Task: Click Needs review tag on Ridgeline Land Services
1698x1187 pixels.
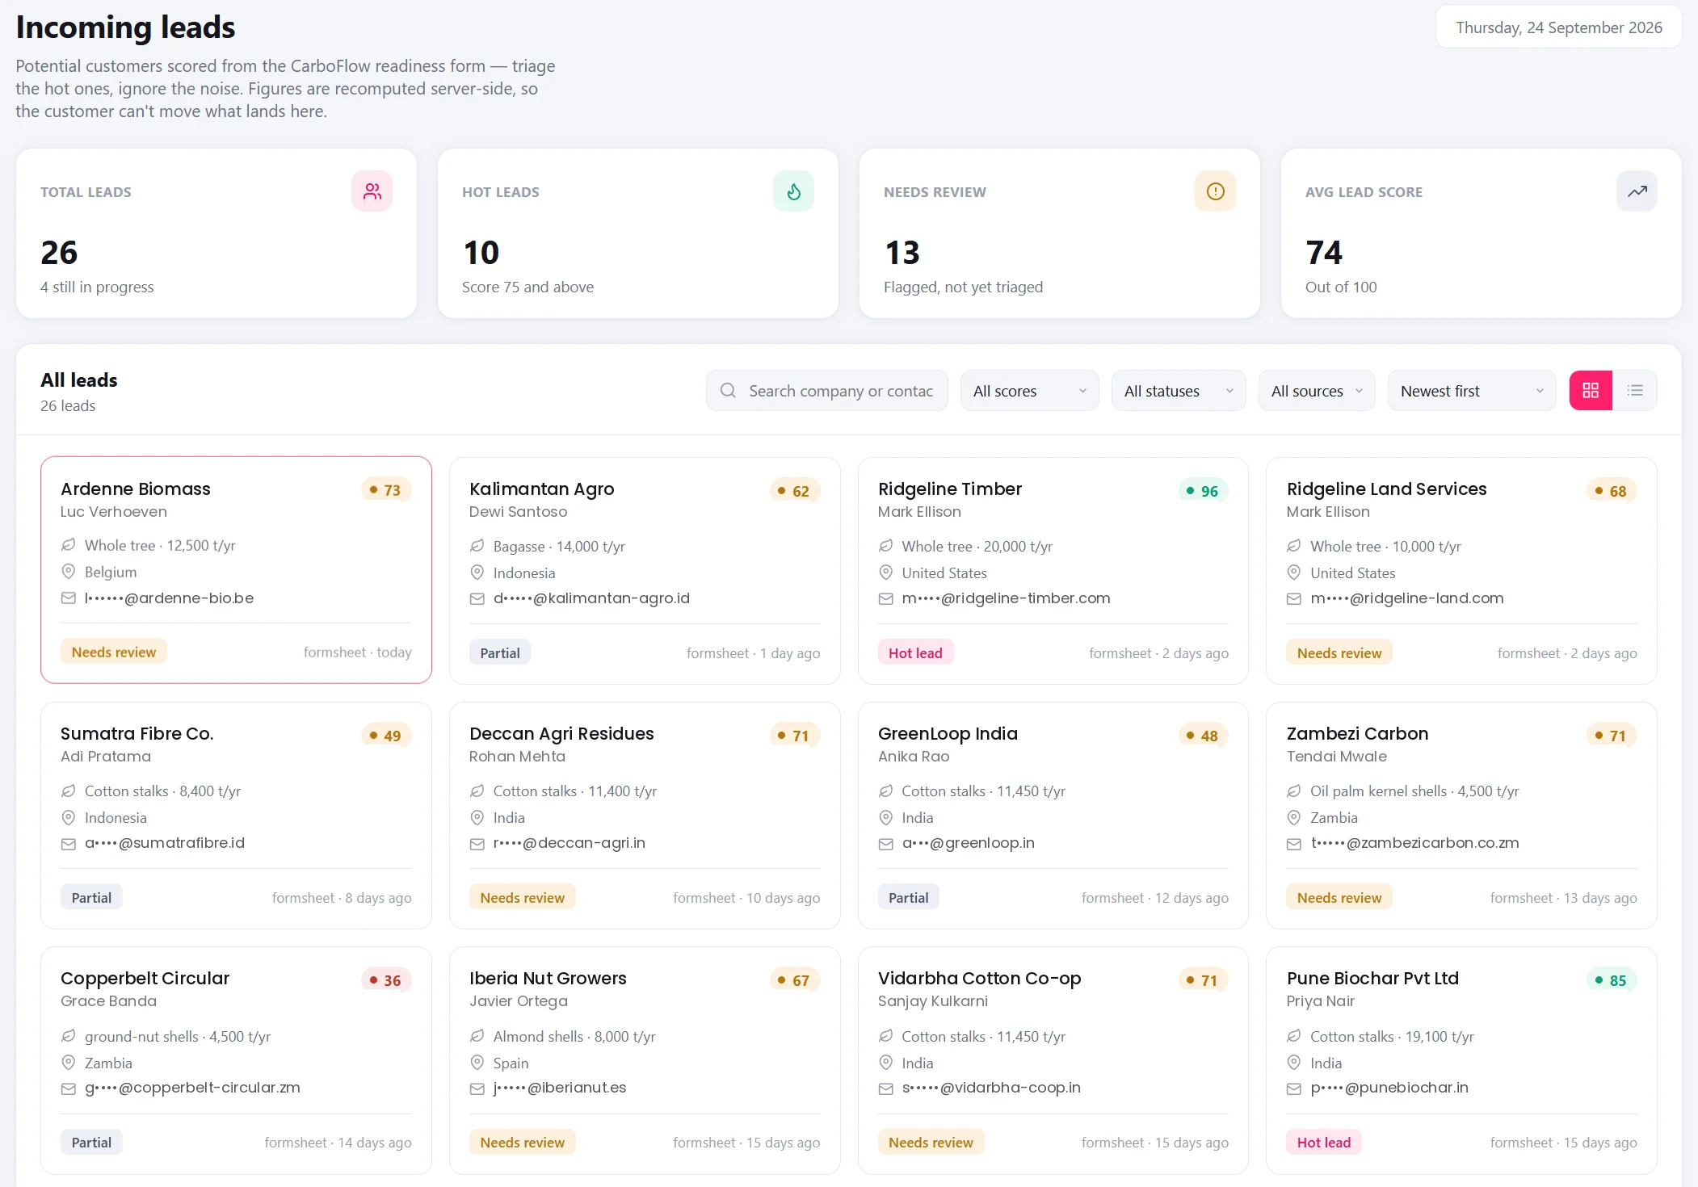Action: [1339, 653]
